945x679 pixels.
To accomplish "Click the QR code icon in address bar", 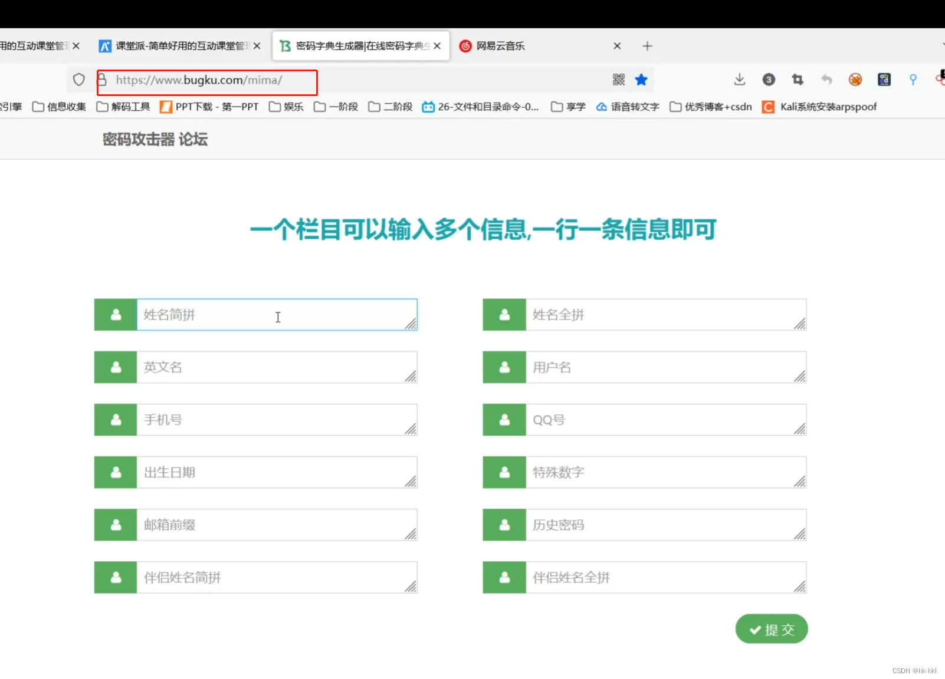I will click(x=619, y=80).
